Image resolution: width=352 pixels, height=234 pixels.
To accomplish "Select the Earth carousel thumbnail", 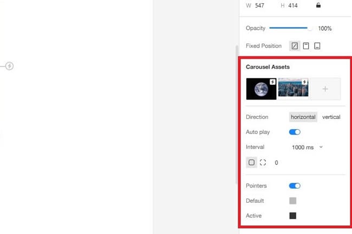I will pyautogui.click(x=262, y=89).
